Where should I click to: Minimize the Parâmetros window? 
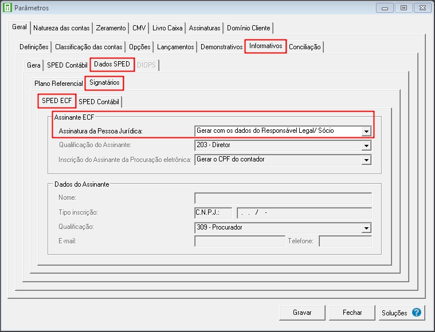385,8
